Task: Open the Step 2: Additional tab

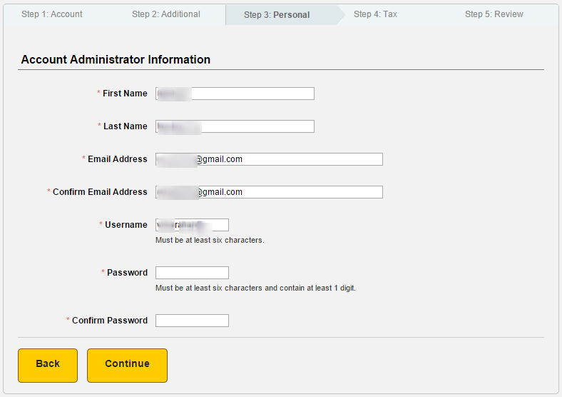Action: 166,14
